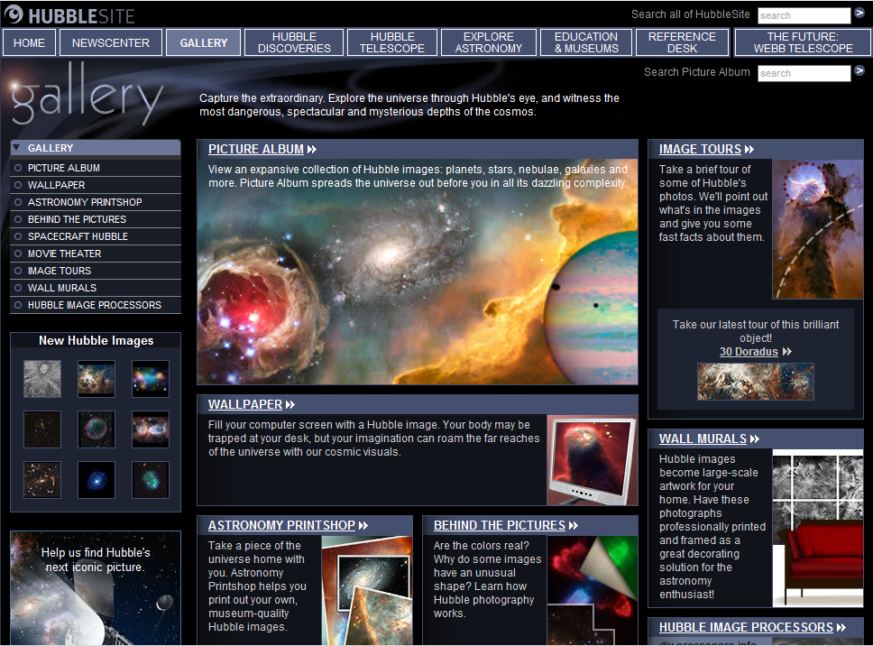Open the Newscenter navigation tab
The height and width of the screenshot is (646, 873).
[x=111, y=42]
